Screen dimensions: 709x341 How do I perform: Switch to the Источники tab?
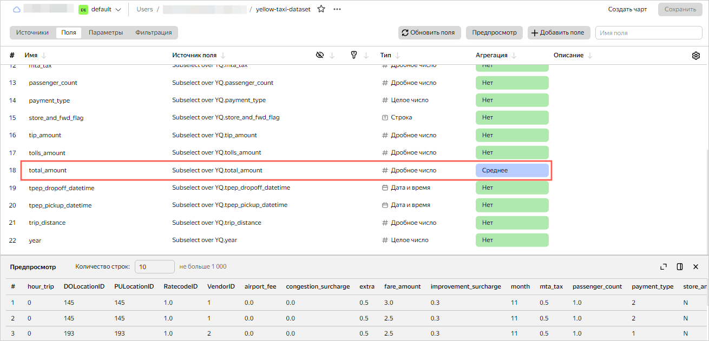32,32
